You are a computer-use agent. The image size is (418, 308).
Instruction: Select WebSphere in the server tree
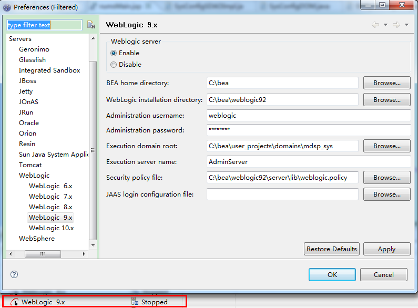pos(36,239)
